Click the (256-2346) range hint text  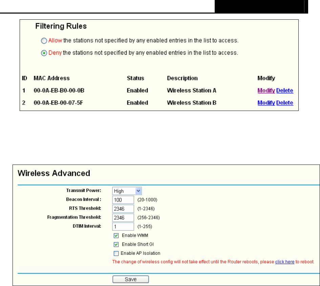click(x=149, y=218)
